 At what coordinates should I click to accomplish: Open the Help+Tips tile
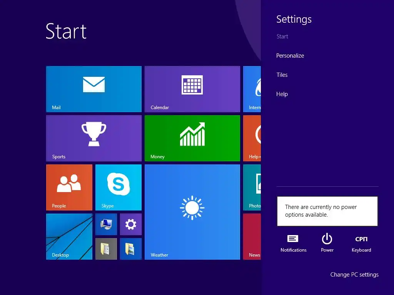tap(252, 138)
